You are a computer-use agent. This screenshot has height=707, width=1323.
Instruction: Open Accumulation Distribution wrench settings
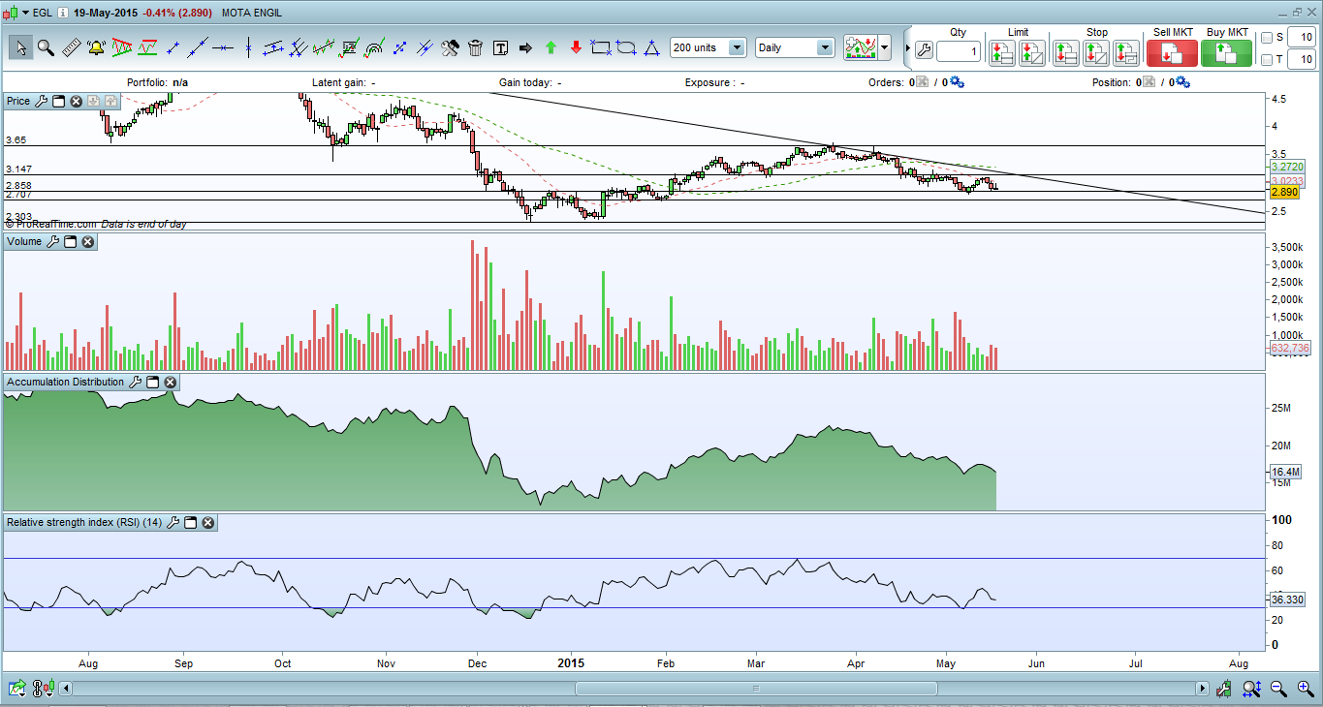pos(135,383)
